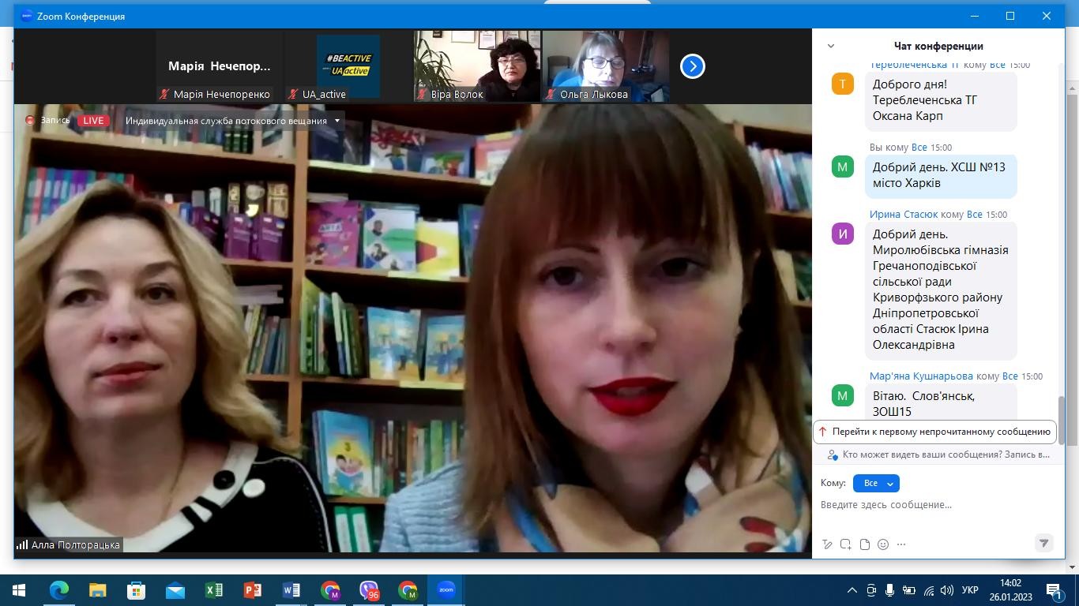Collapse the conference chat panel chevron
Screen dimensions: 1079x606
[x=830, y=46]
